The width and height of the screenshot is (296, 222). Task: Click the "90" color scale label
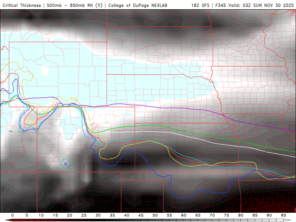[x=269, y=215]
